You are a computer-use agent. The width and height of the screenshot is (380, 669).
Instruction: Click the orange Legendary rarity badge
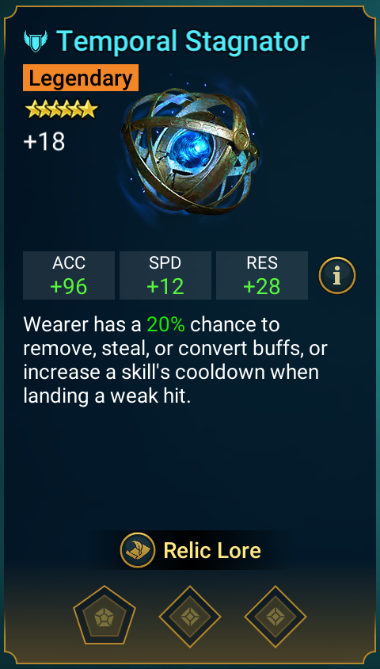(x=81, y=78)
